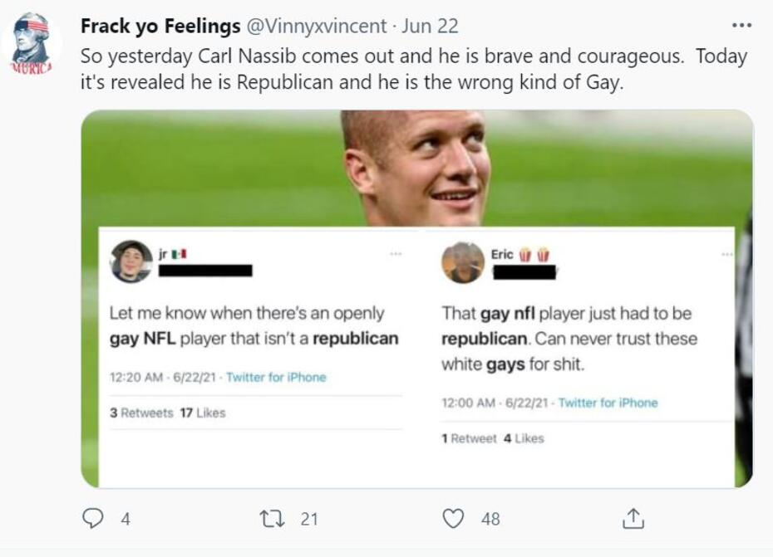
Task: Click the Twitter for iPhone link under jr's tweet
Action: (x=276, y=377)
